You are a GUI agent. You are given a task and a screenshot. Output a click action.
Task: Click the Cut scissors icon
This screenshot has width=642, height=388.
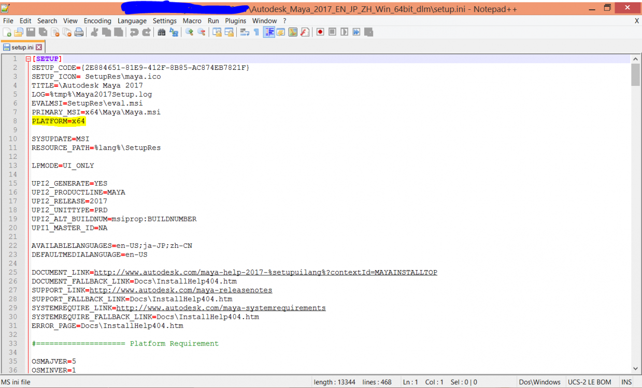click(94, 32)
